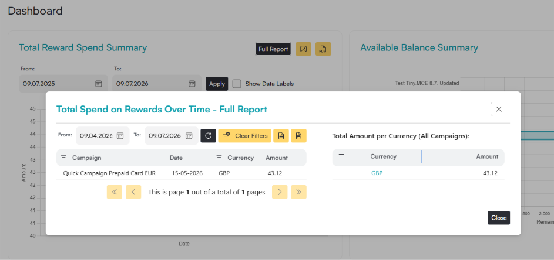
Task: Click the Campaign column header
Action: [x=86, y=158]
